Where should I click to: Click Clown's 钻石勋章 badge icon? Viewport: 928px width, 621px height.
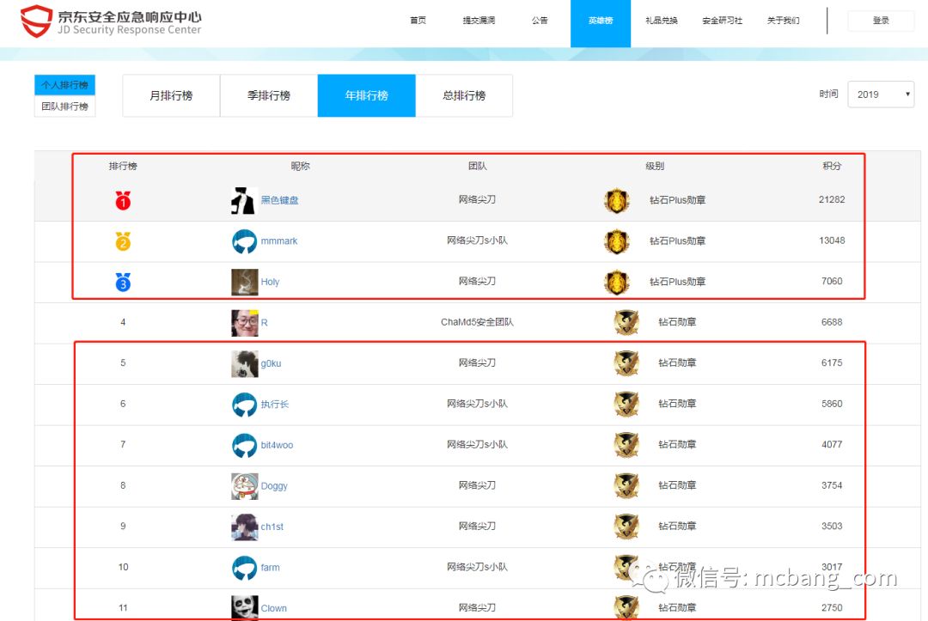626,607
